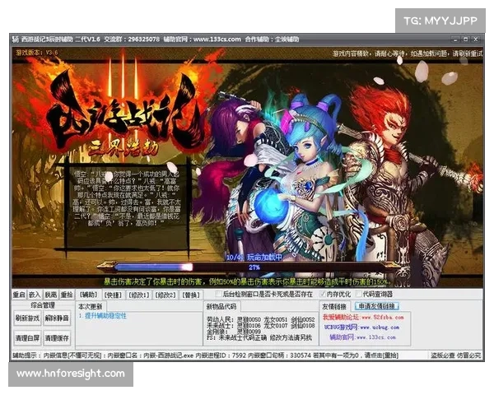Click the 解除静音 button
The image size is (494, 395).
(57, 318)
